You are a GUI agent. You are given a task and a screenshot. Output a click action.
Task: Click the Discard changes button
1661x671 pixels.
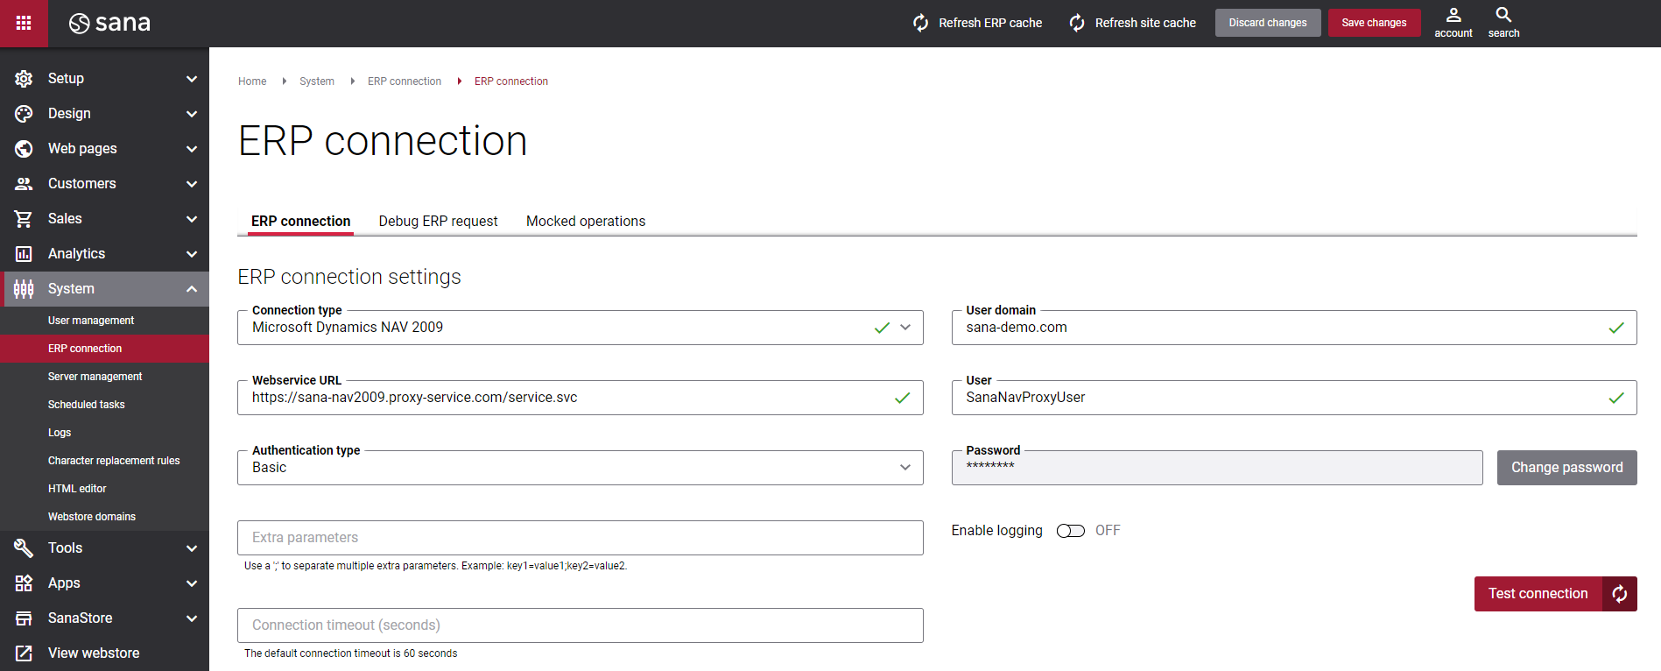(x=1267, y=23)
